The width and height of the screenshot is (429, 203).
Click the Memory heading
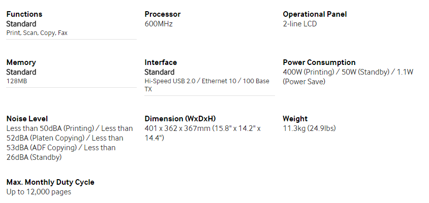click(x=21, y=62)
